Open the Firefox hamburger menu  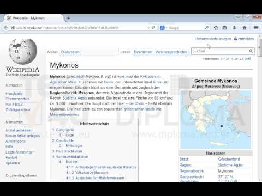tap(256, 28)
